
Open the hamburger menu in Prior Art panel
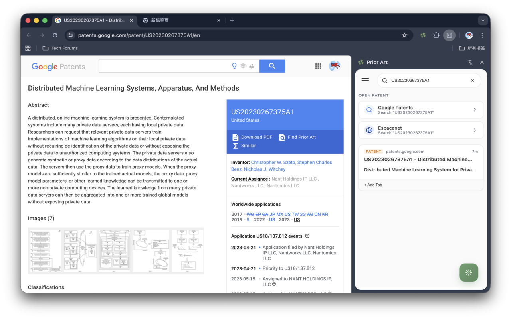pyautogui.click(x=365, y=80)
